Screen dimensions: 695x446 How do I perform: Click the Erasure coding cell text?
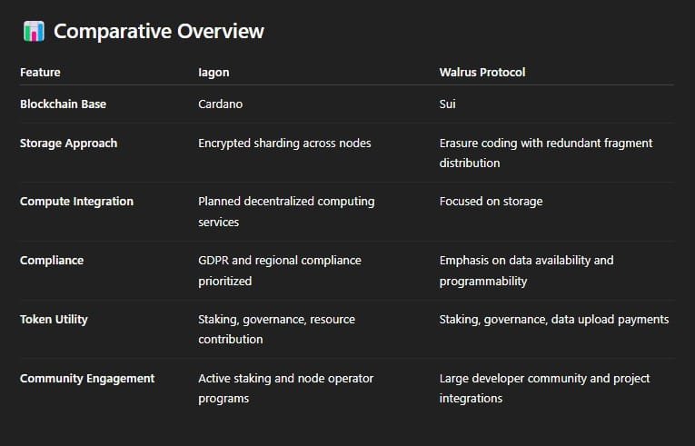point(545,153)
